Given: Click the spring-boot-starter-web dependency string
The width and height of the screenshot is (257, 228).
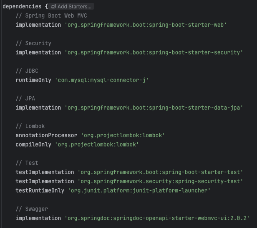Looking at the screenshot, I should pos(146,25).
